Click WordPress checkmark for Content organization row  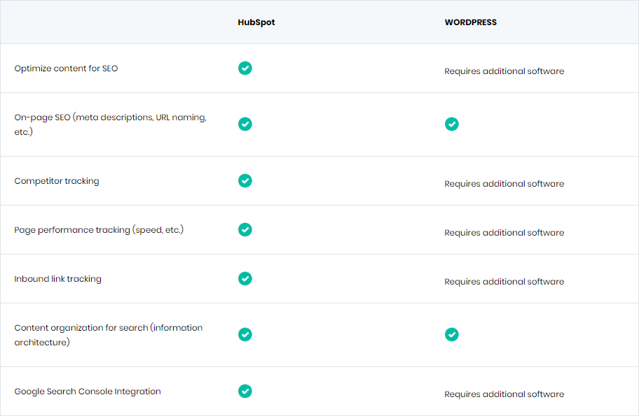pyautogui.click(x=451, y=335)
